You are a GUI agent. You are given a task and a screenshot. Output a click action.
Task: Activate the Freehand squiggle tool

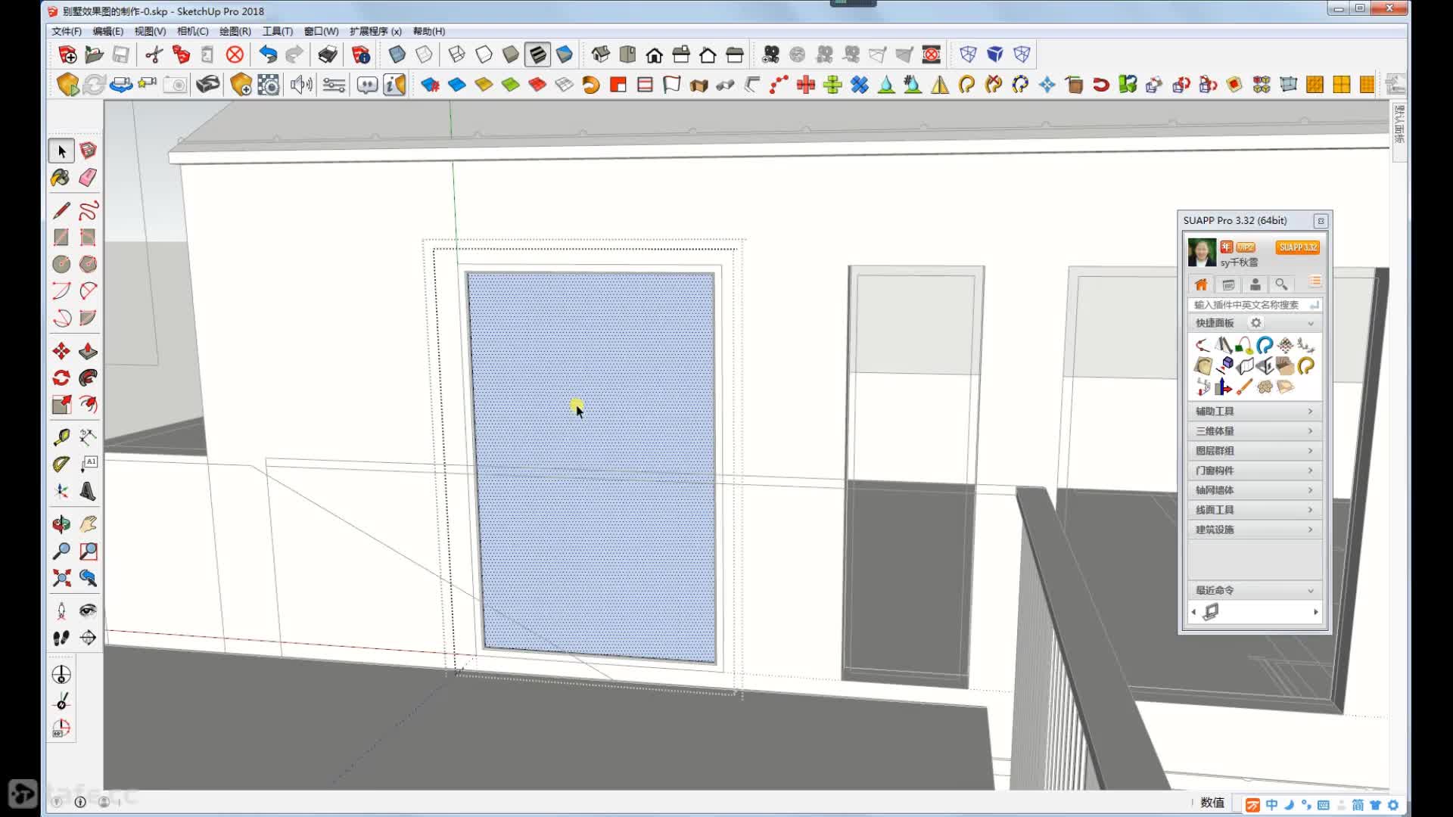pos(88,210)
